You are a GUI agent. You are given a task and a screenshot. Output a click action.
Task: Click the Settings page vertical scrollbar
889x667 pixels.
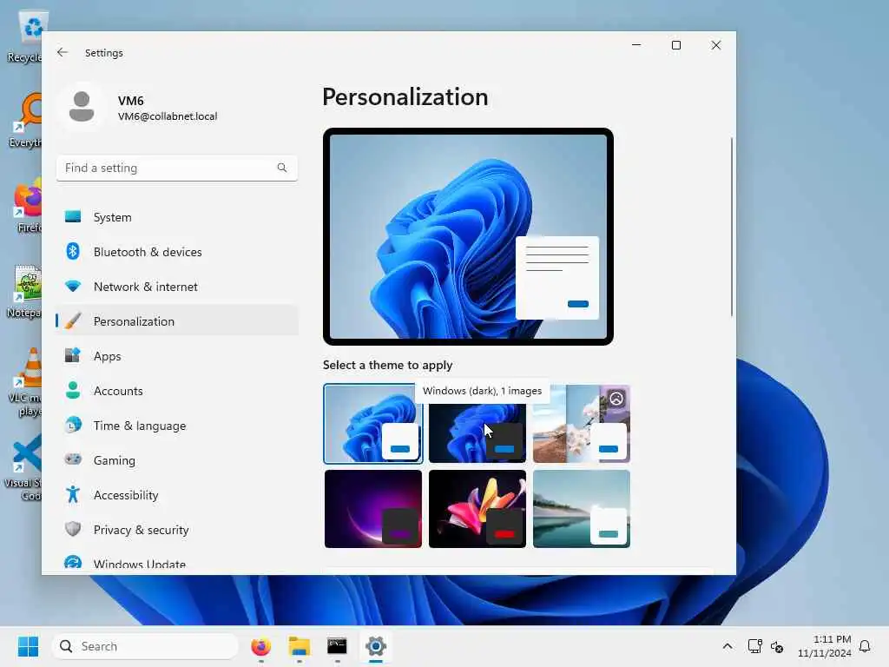pos(731,227)
